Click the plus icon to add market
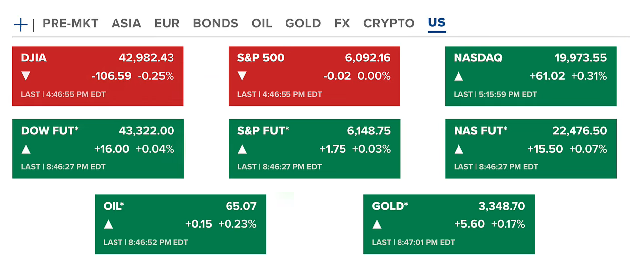The width and height of the screenshot is (630, 267). [20, 24]
